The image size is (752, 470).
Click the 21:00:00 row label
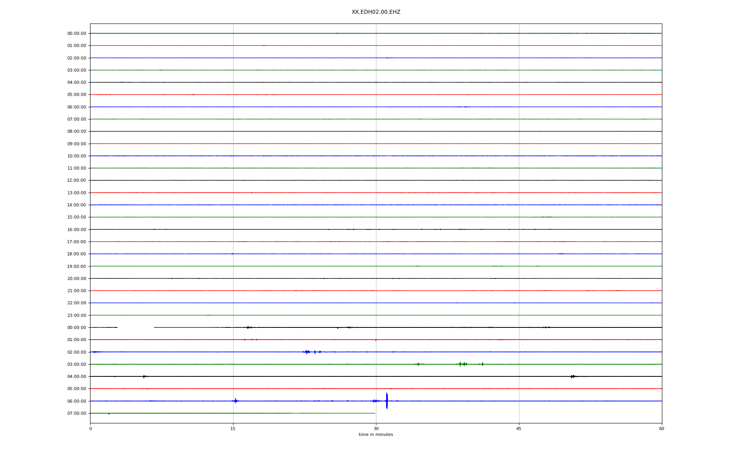coord(76,291)
